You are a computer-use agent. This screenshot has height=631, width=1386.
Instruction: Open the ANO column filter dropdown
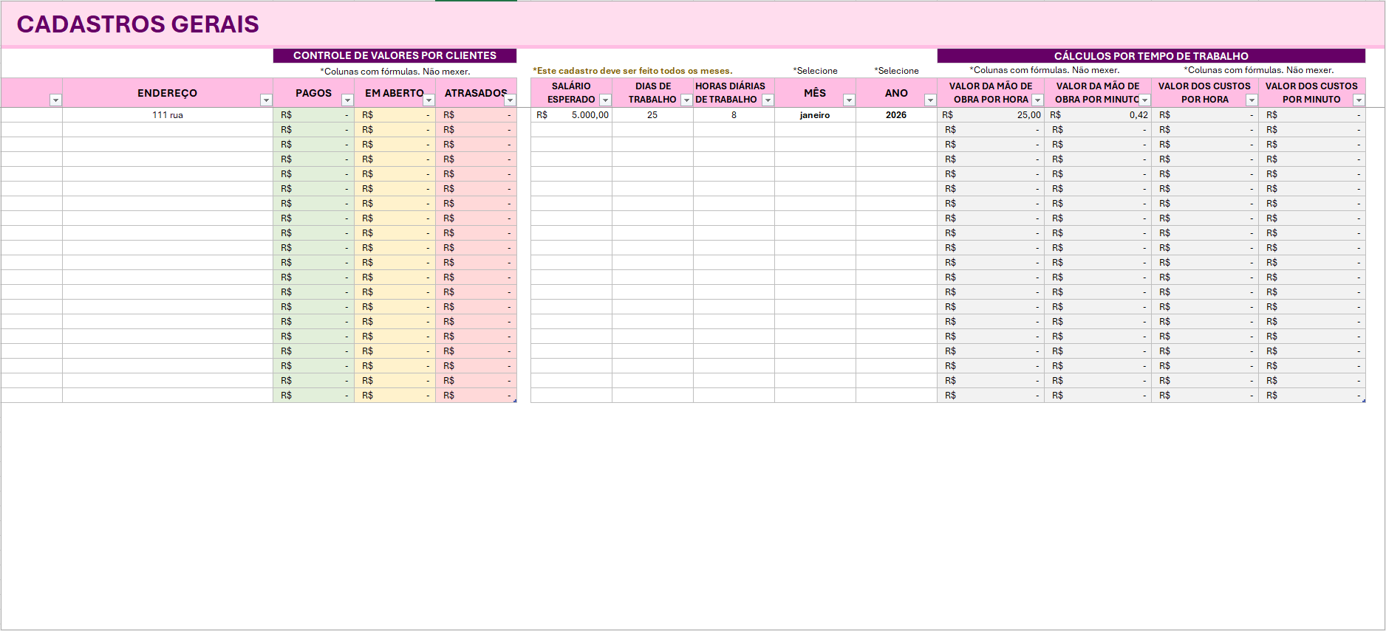click(x=930, y=100)
